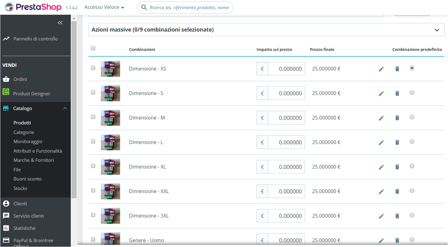Screen dimensions: 448x247
Task: Edit the Dimensione - S combination with the pencil
Action: [x=381, y=93]
